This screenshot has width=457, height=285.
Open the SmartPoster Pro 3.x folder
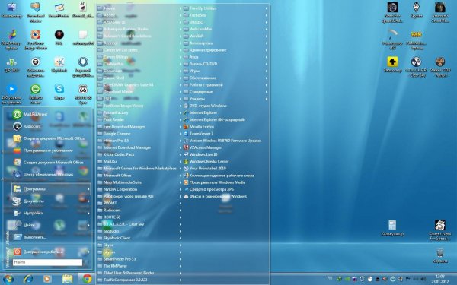coord(117,259)
